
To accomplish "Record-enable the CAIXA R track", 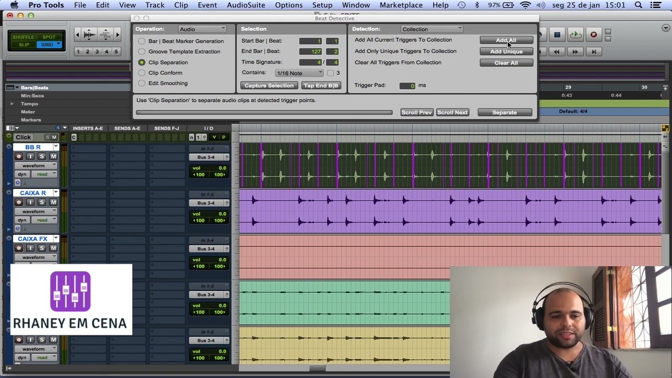I will [x=19, y=202].
